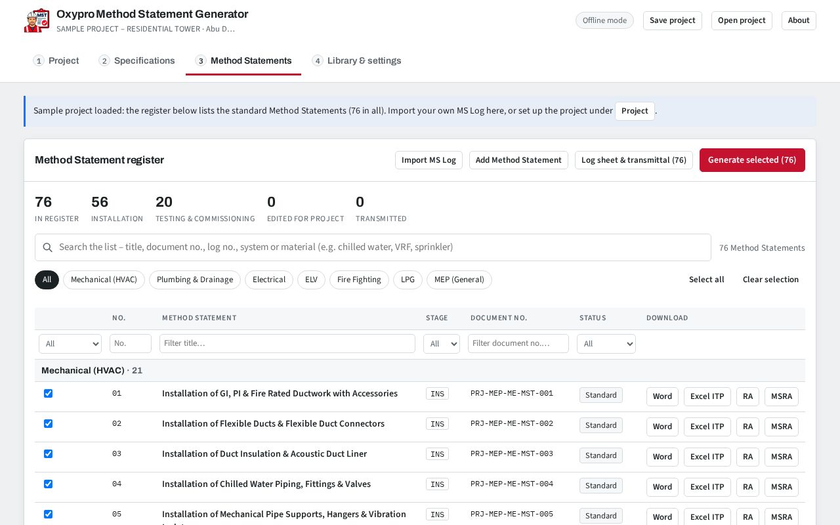This screenshot has width=840, height=525.
Task: Select the LPG filter chip
Action: (408, 280)
